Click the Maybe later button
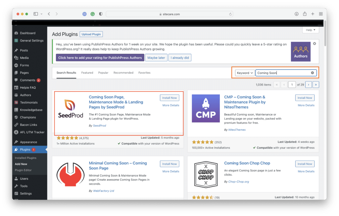The height and width of the screenshot is (216, 339). 156,58
